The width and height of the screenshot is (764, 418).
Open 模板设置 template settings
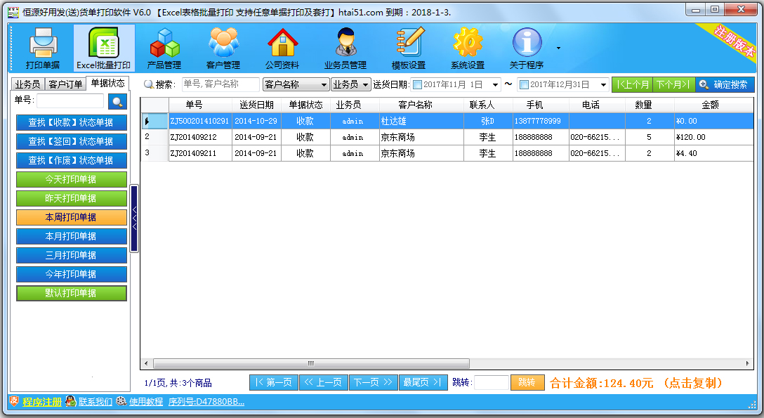click(x=409, y=48)
